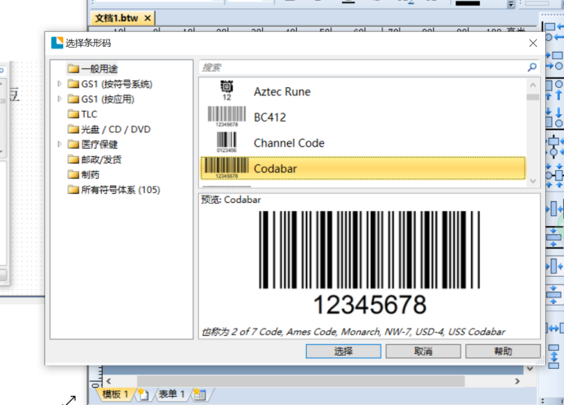Screen dimensions: 564x405
Task: Expand the GS1 (按应用) tree node
Action: tap(59, 99)
